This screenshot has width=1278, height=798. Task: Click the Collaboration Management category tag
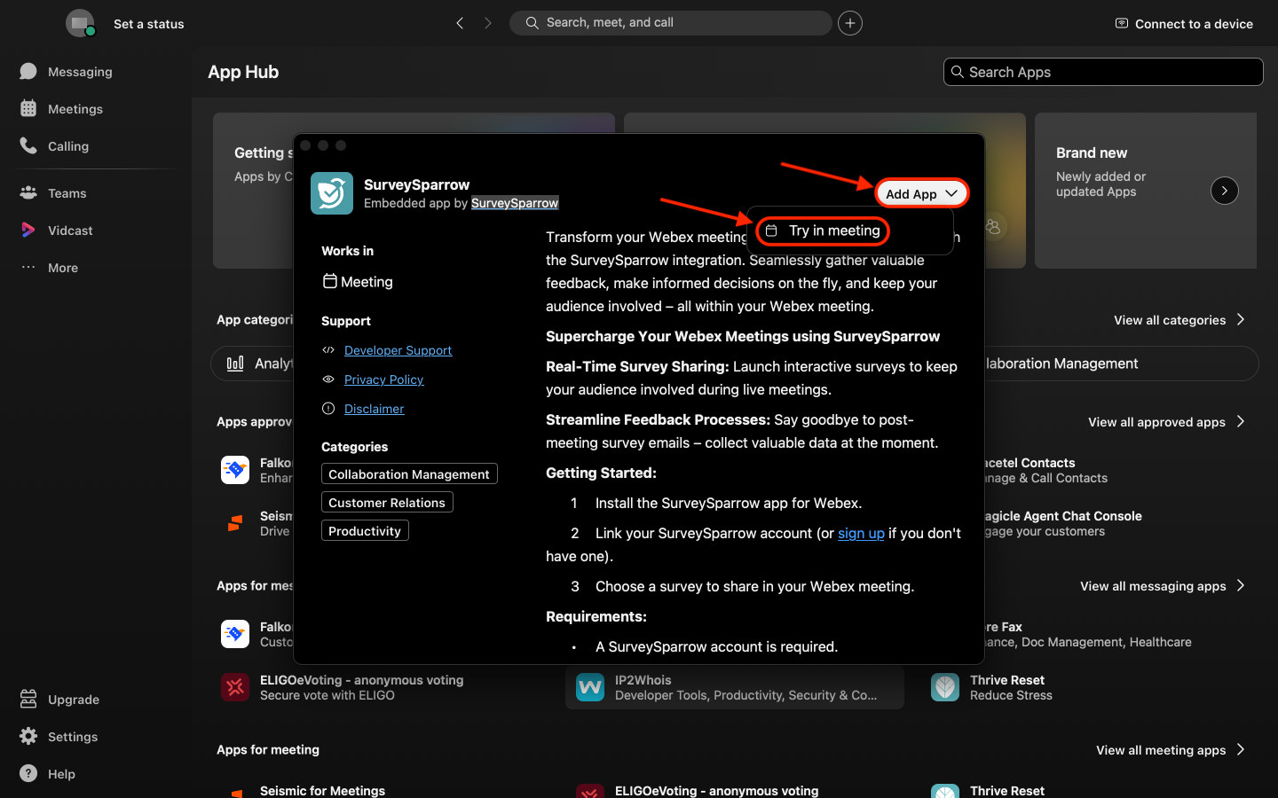pyautogui.click(x=408, y=474)
